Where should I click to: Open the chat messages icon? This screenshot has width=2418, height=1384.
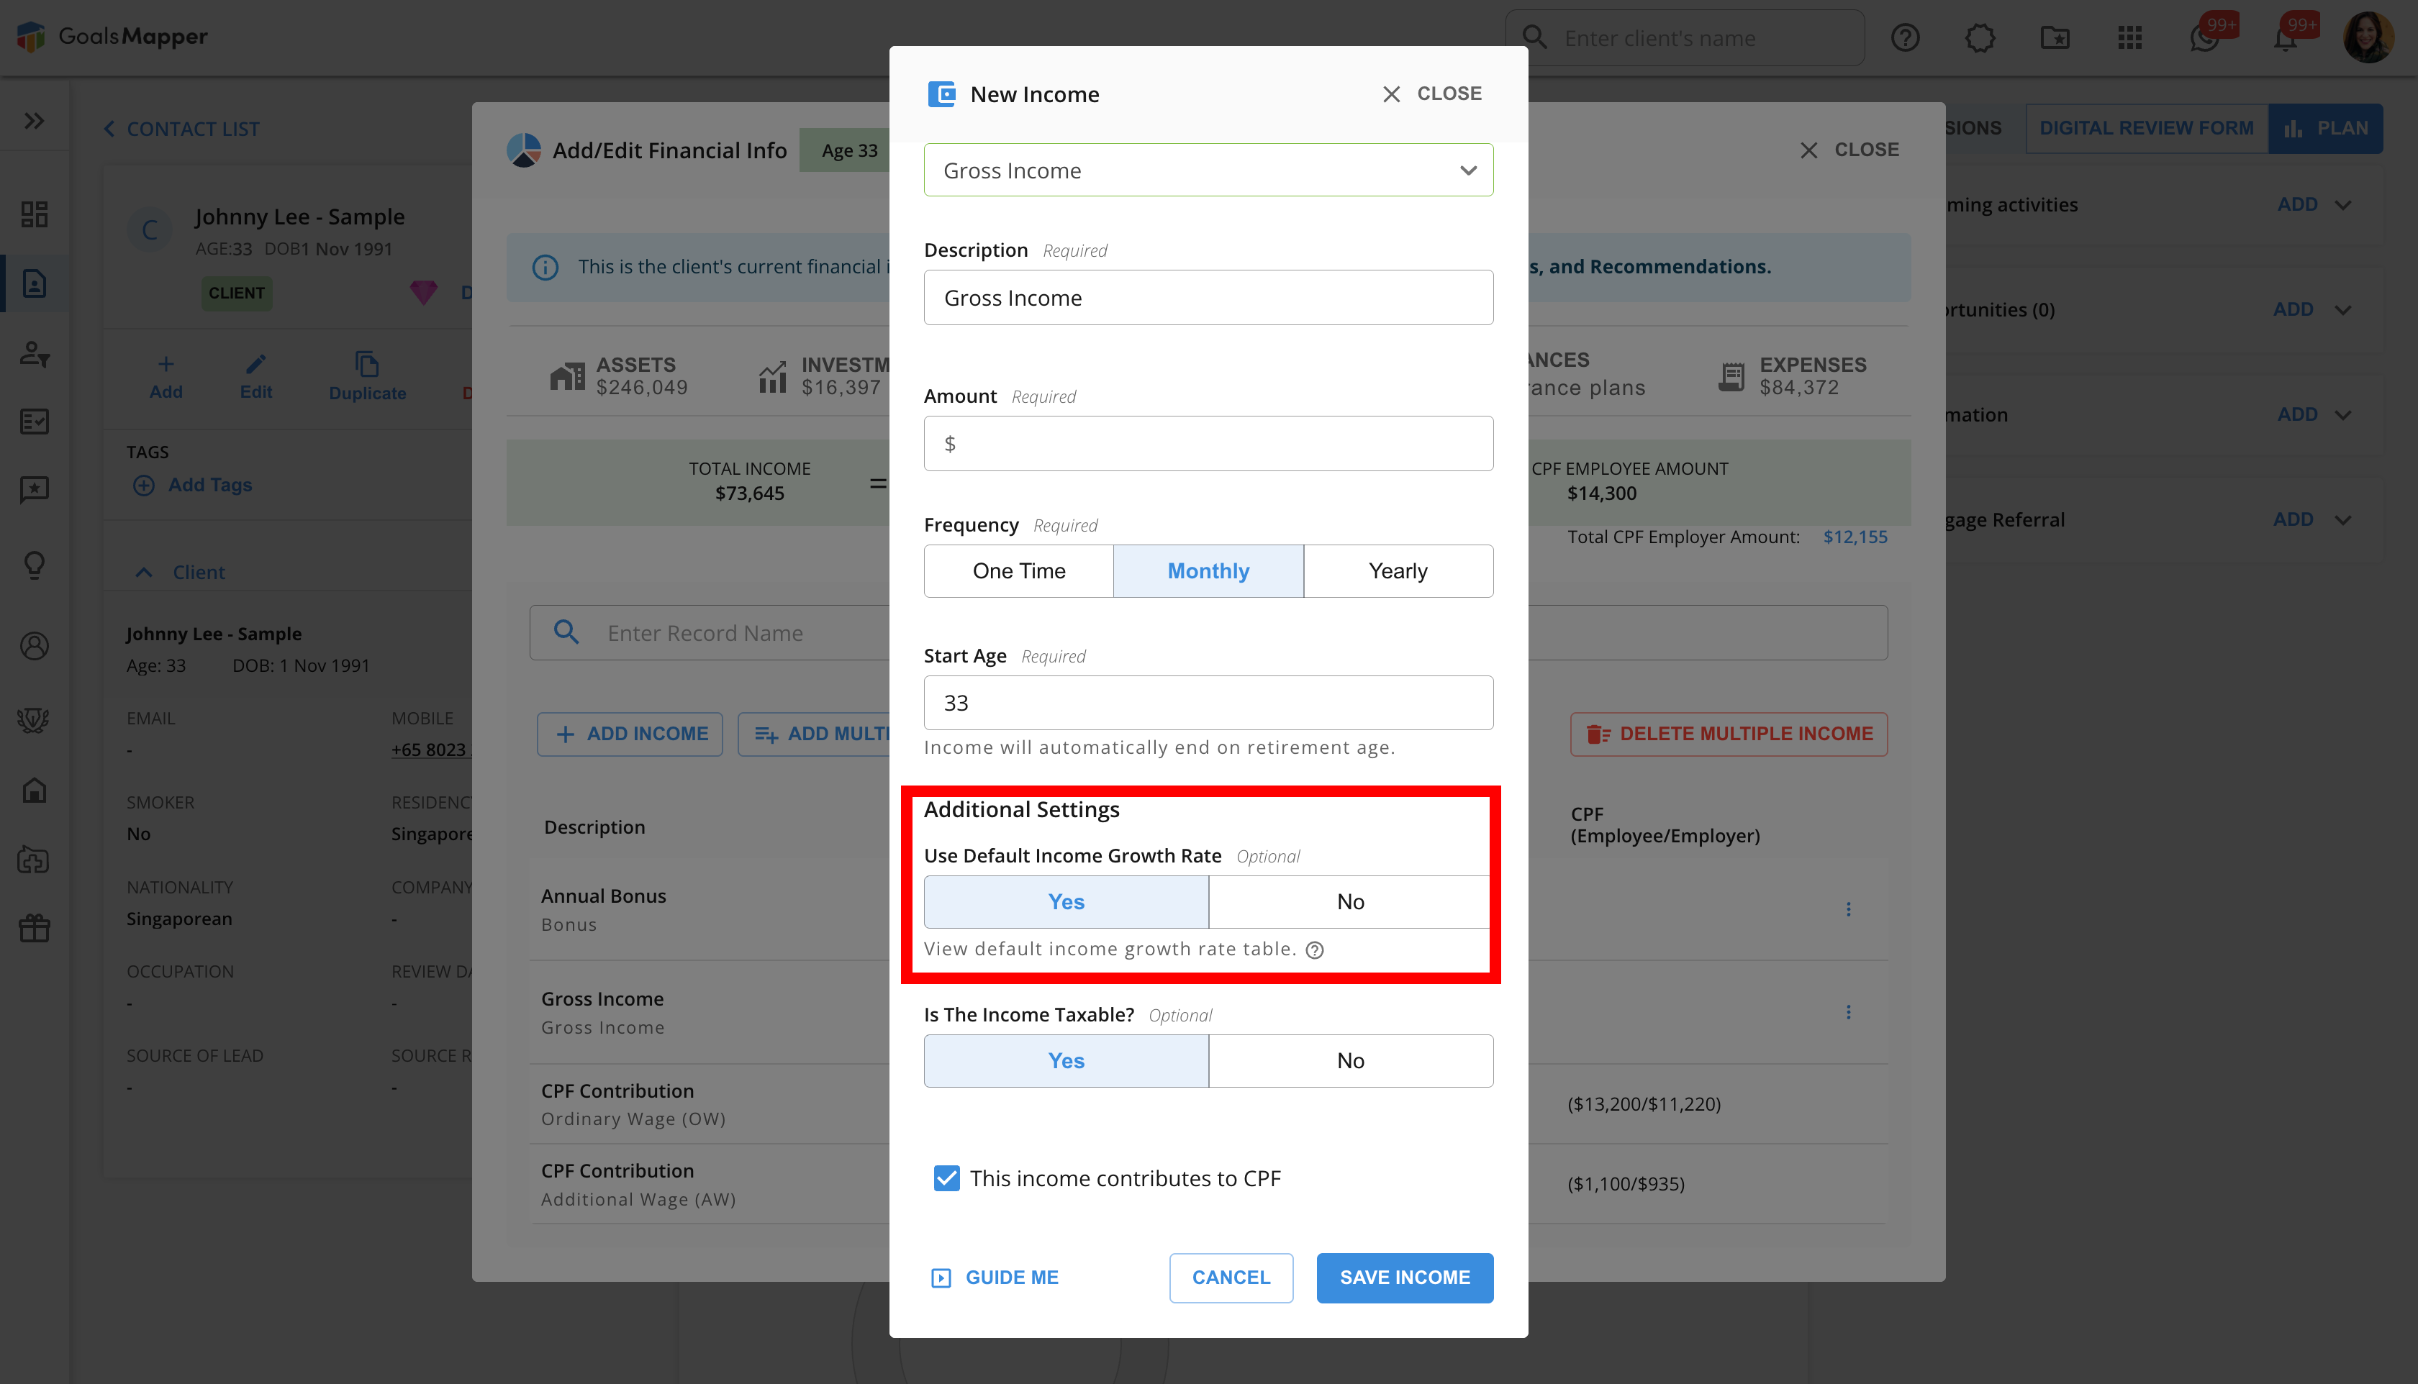tap(2204, 39)
